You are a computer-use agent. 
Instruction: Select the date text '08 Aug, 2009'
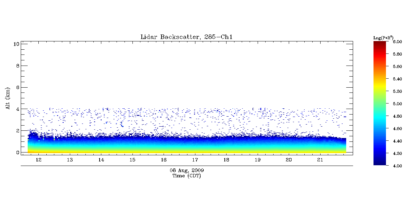(187, 170)
